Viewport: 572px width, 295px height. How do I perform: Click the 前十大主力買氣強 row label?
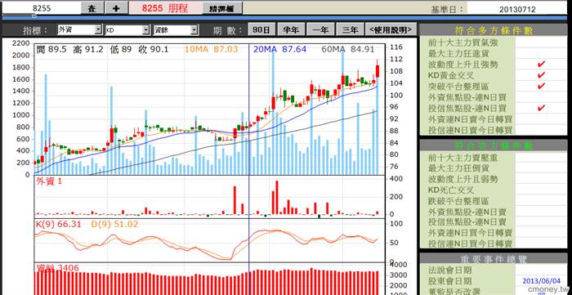463,42
